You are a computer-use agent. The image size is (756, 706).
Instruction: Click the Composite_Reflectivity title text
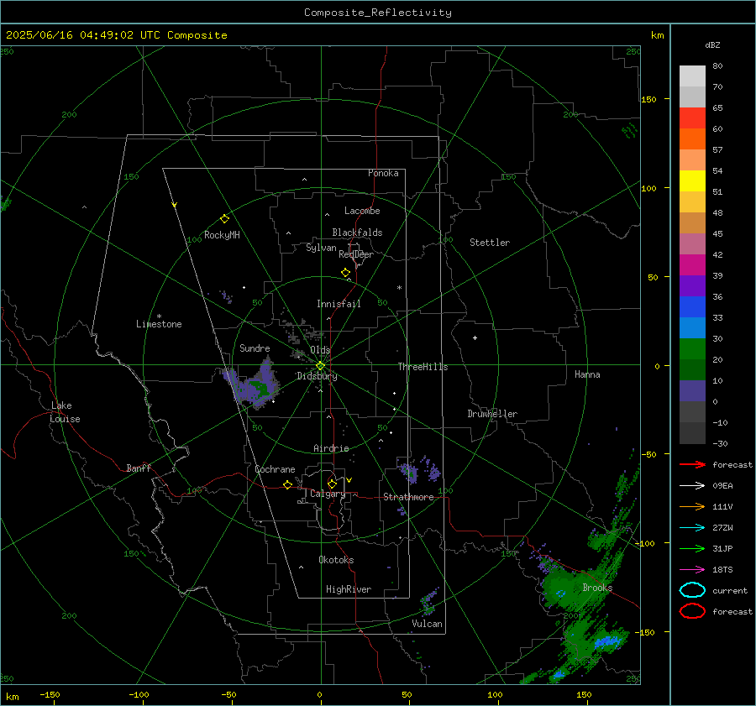point(378,13)
